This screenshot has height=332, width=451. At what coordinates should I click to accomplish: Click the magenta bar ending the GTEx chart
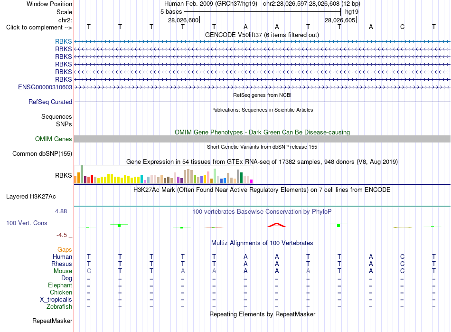252,181
